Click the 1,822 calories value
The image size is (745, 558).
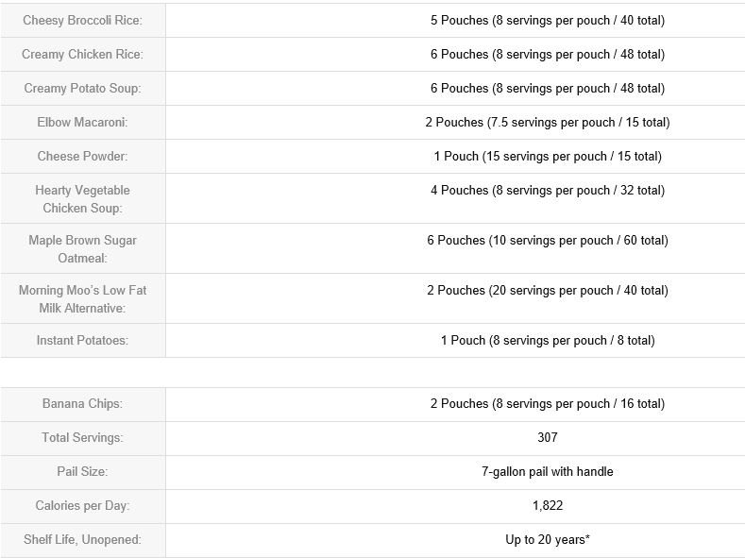548,505
